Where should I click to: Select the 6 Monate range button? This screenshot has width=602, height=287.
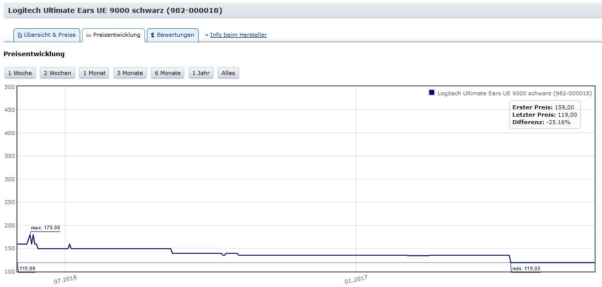[168, 73]
